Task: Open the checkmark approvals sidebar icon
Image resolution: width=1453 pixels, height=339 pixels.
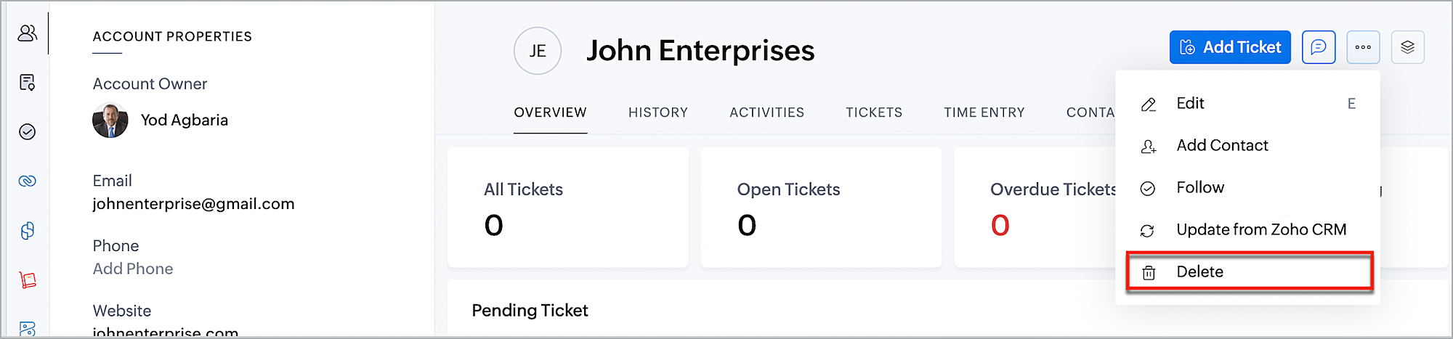Action: [x=28, y=132]
